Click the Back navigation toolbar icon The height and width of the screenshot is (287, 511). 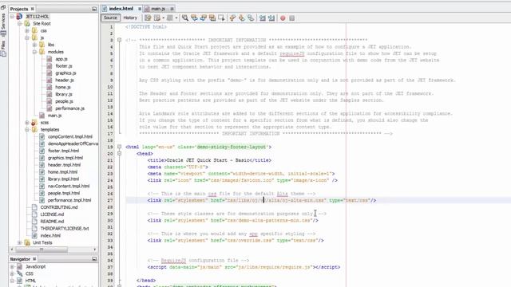point(157,18)
